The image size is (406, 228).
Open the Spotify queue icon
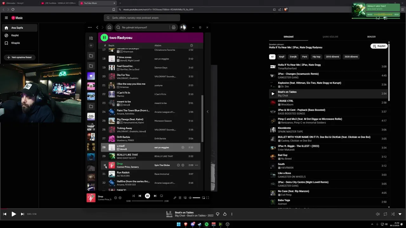click(180, 198)
